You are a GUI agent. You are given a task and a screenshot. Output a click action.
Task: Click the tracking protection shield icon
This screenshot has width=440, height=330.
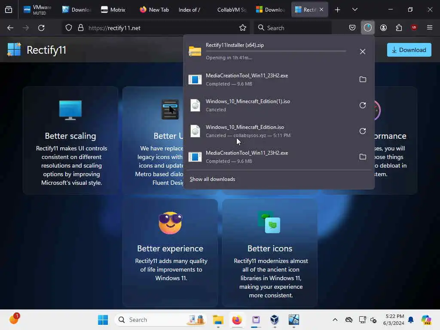click(69, 28)
